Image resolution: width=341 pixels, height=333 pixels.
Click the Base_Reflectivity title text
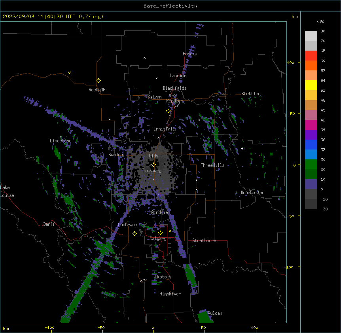pyautogui.click(x=170, y=6)
